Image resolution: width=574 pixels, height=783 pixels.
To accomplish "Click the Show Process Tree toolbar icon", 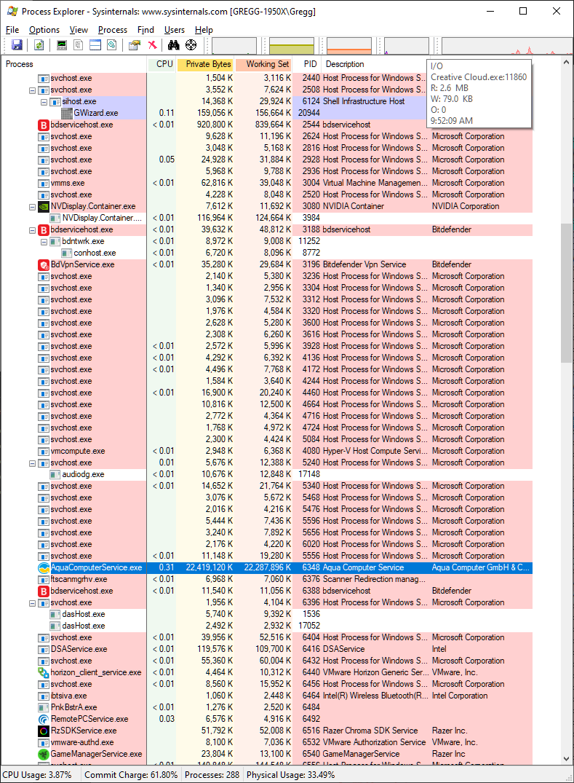I will pos(79,45).
